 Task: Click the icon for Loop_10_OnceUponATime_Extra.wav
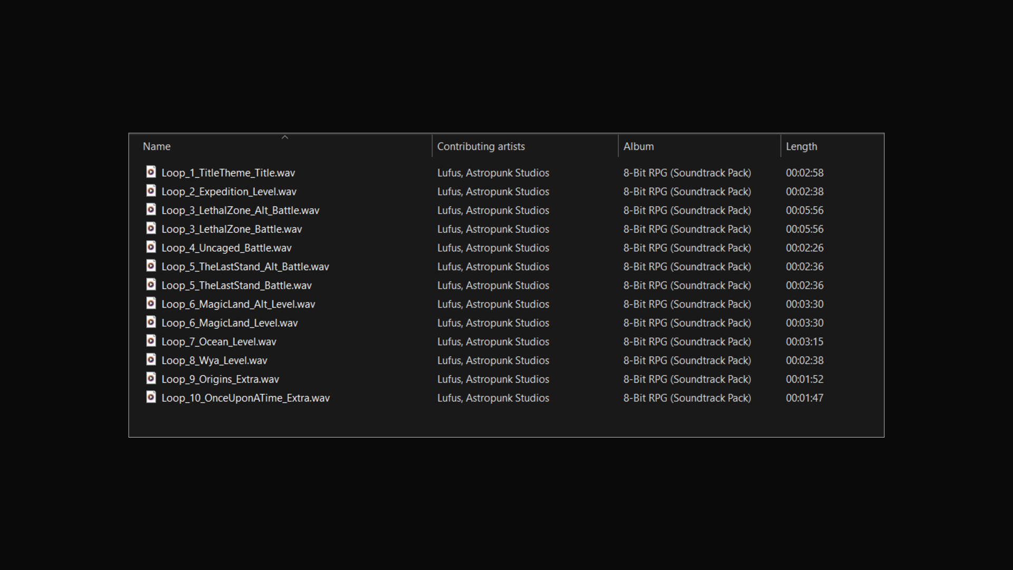(x=151, y=397)
